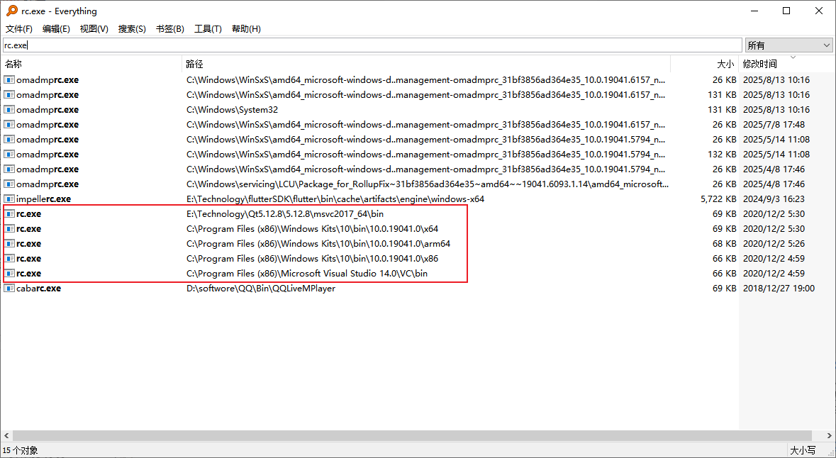Image resolution: width=836 pixels, height=458 pixels.
Task: Open the 文件(F) menu
Action: 19,29
